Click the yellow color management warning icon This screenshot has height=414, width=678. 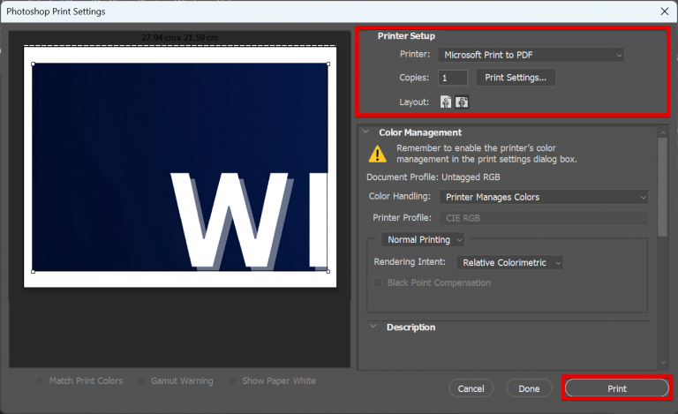[x=378, y=154]
